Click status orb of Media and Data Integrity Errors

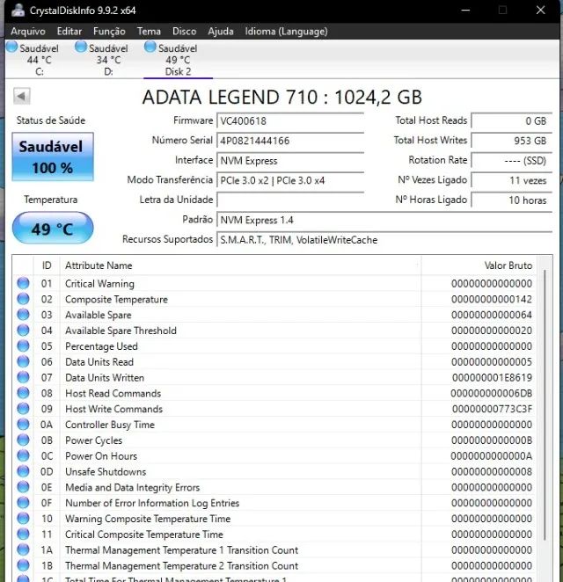click(23, 486)
